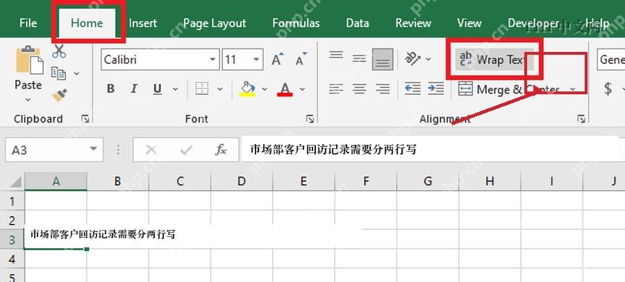The image size is (625, 282).
Task: Select row 3 header
Action: (12, 240)
